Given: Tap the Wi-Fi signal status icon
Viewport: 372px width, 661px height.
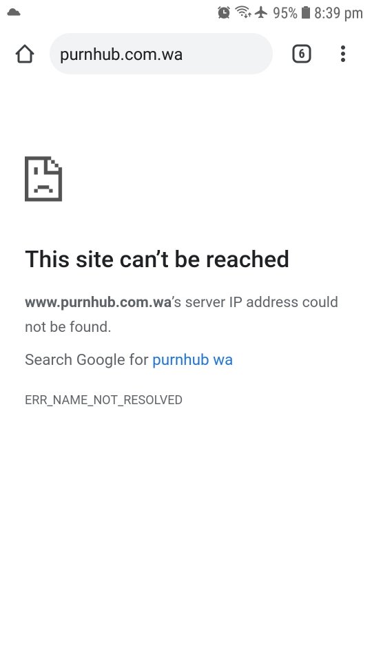Looking at the screenshot, I should click(243, 12).
